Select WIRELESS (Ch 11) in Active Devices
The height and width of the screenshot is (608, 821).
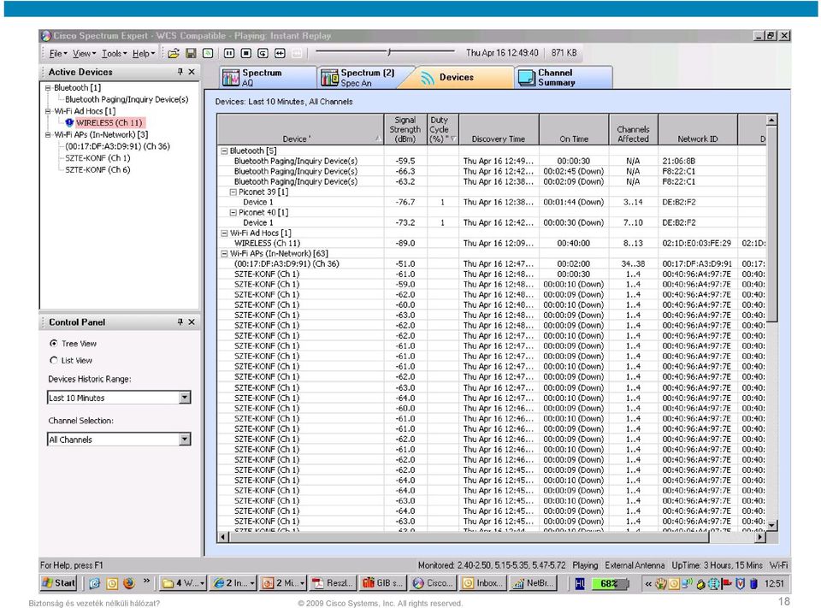pos(109,122)
